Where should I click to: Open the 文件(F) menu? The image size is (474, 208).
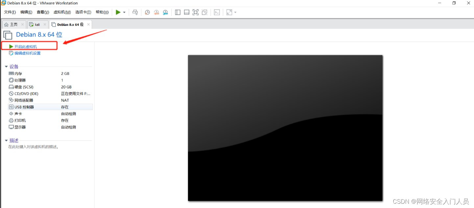pyautogui.click(x=10, y=12)
